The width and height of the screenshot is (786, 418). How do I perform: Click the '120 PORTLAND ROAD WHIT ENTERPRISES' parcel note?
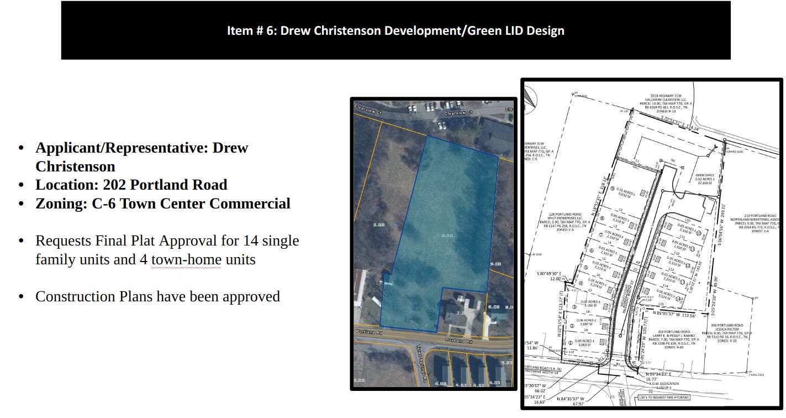coord(566,222)
